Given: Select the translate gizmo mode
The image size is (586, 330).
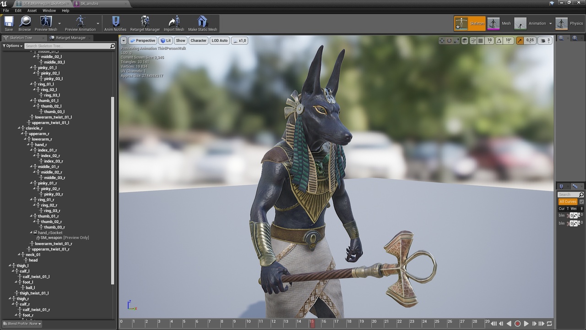Looking at the screenshot, I should click(441, 40).
